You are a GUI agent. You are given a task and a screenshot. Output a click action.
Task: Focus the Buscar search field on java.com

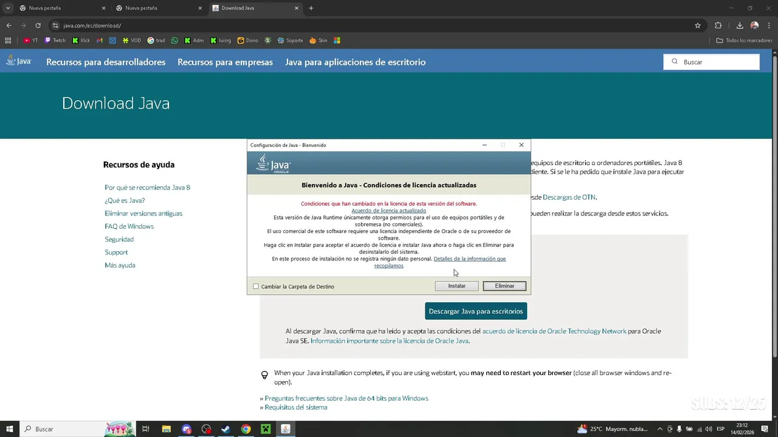coord(711,62)
